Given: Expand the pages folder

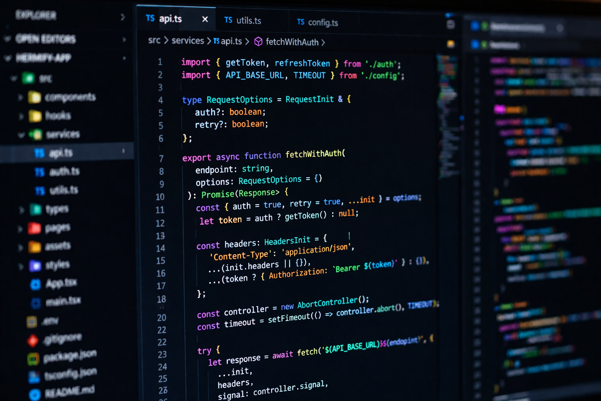Looking at the screenshot, I should pyautogui.click(x=20, y=228).
